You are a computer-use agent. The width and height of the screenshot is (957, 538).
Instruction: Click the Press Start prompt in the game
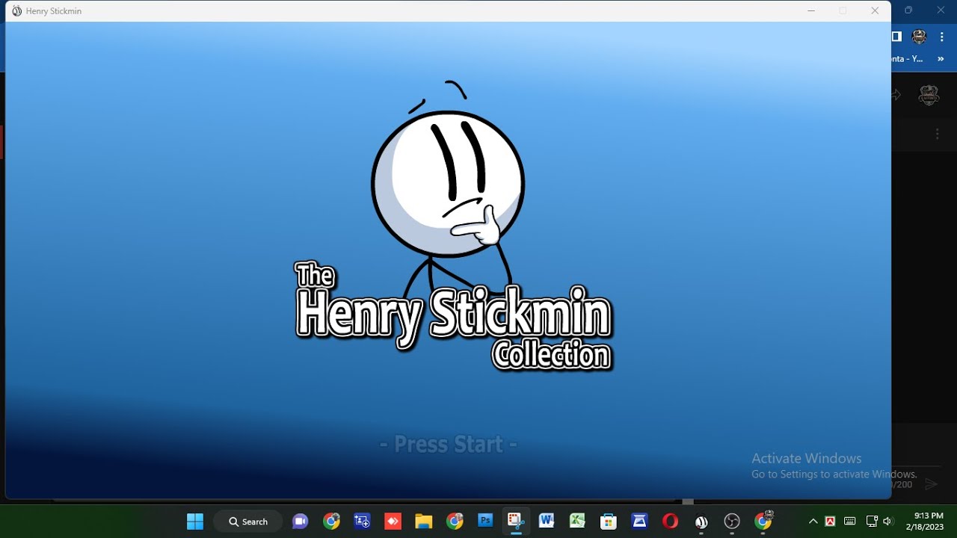(449, 445)
